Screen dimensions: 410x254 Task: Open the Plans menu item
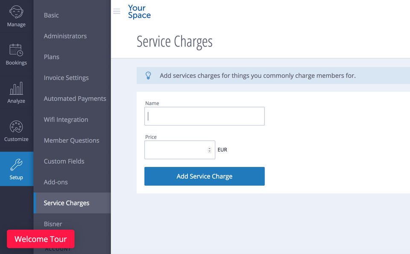tap(51, 57)
